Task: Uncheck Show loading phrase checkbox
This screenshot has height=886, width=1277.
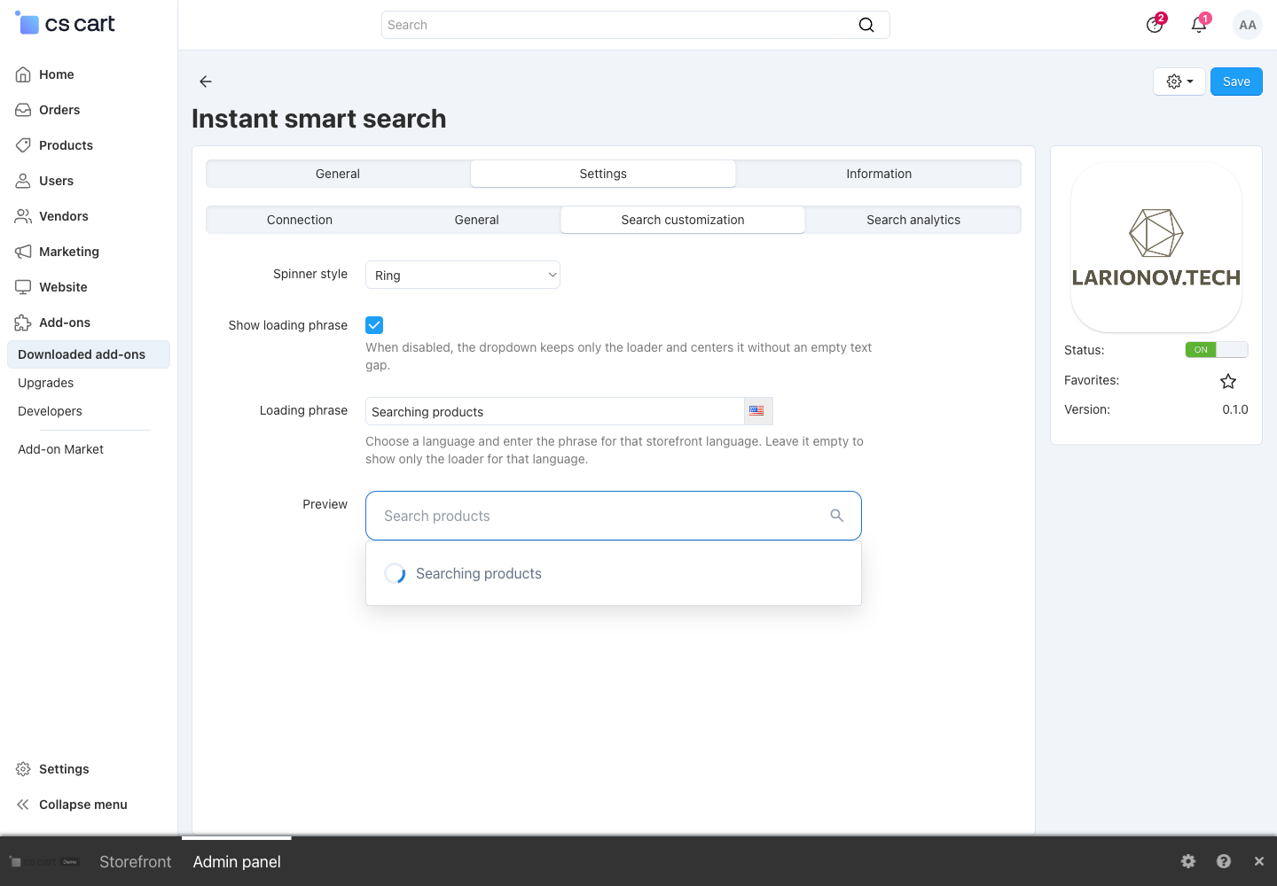Action: [374, 325]
